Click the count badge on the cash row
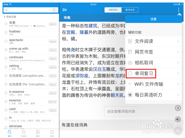185x138 pixels. click(x=52, y=110)
